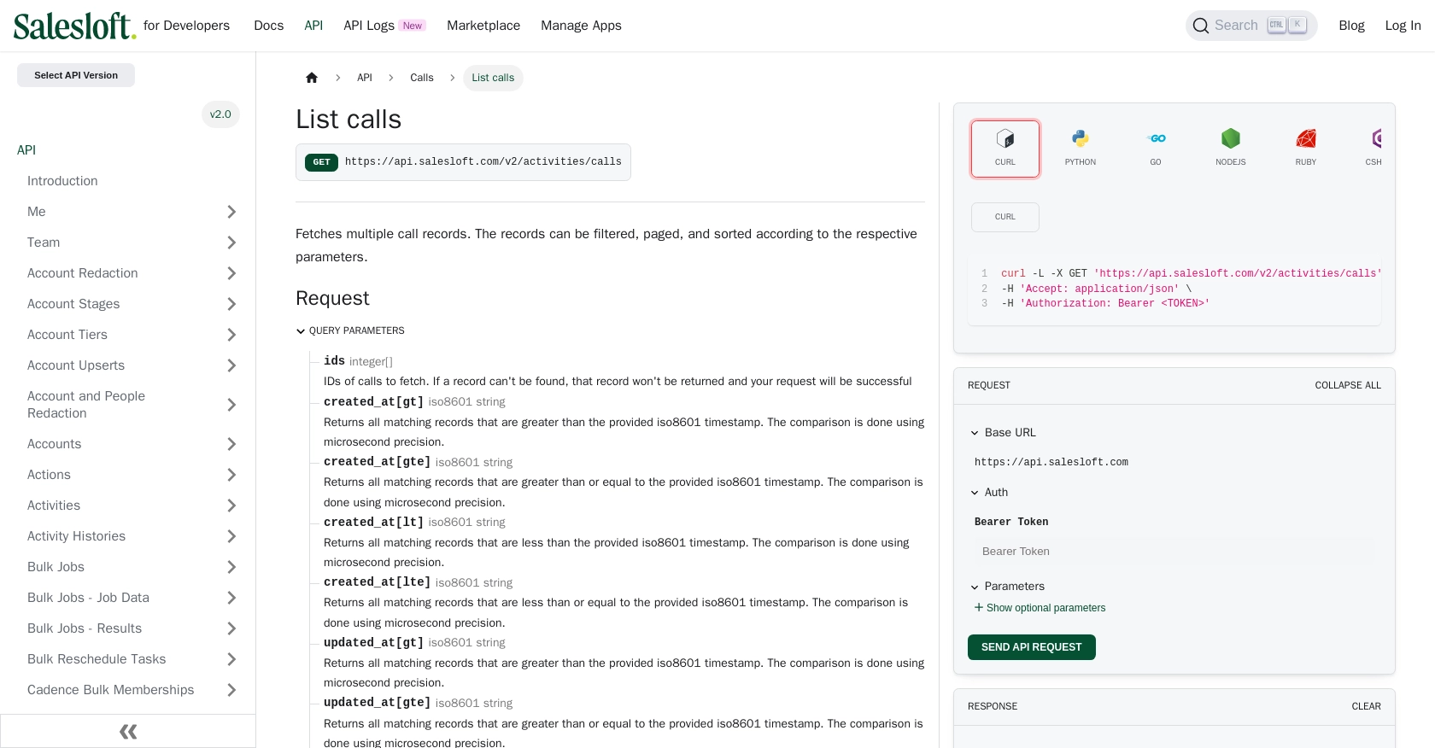
Task: Open the API Logs navigation item
Action: (x=384, y=26)
